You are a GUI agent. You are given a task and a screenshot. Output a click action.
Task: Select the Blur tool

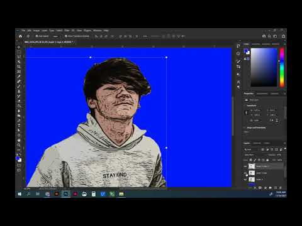(19, 110)
